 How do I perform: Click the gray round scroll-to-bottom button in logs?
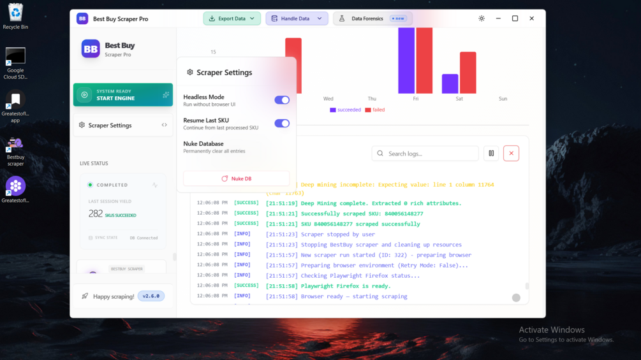(516, 298)
